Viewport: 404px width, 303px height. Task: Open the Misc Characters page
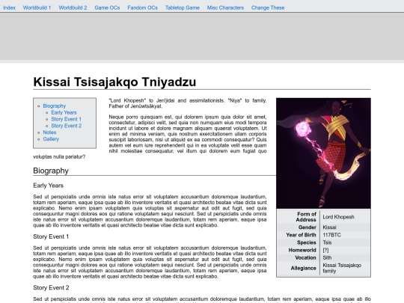coord(225,7)
